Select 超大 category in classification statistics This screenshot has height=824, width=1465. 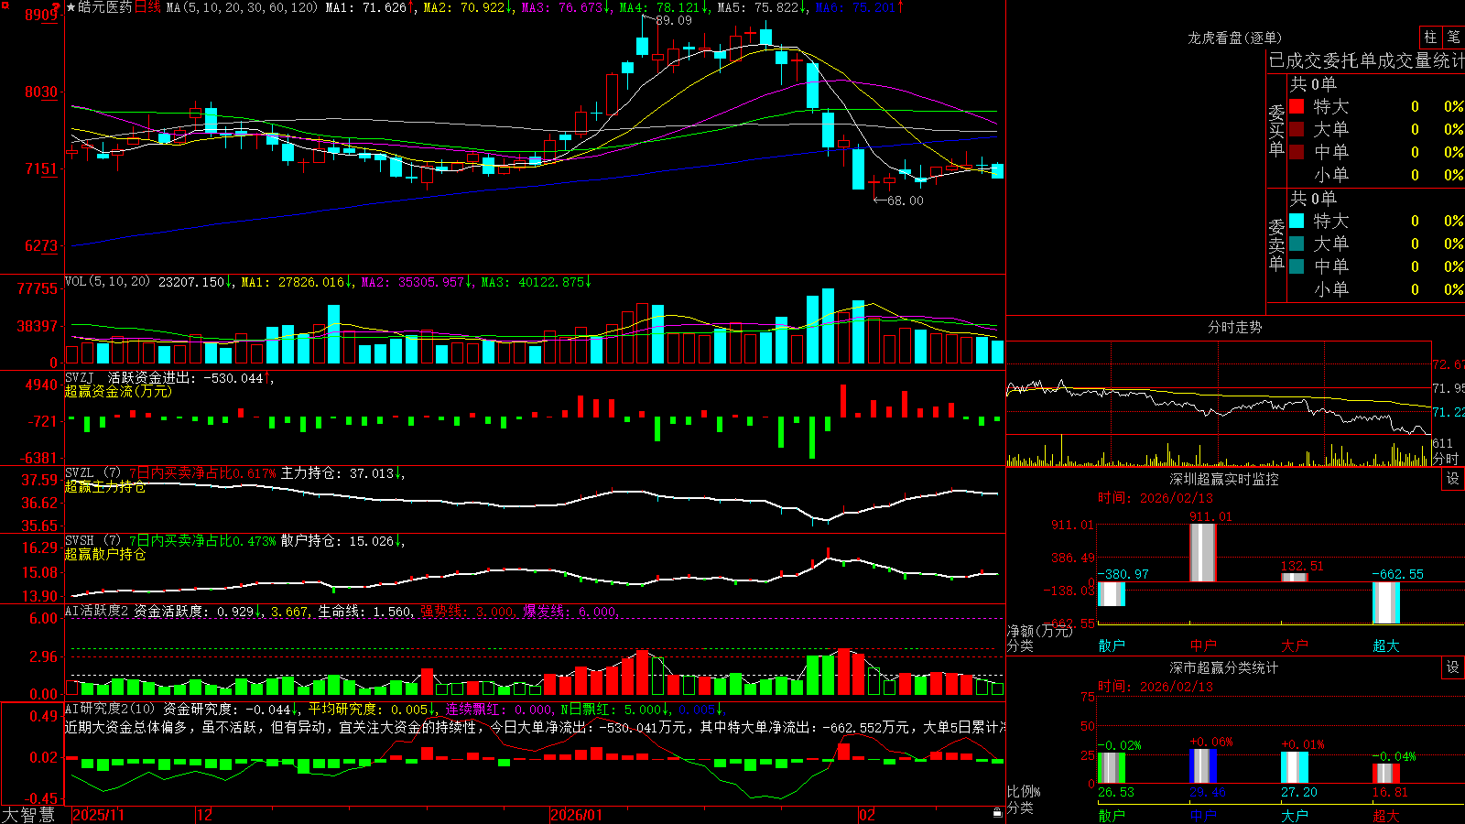tap(1386, 815)
